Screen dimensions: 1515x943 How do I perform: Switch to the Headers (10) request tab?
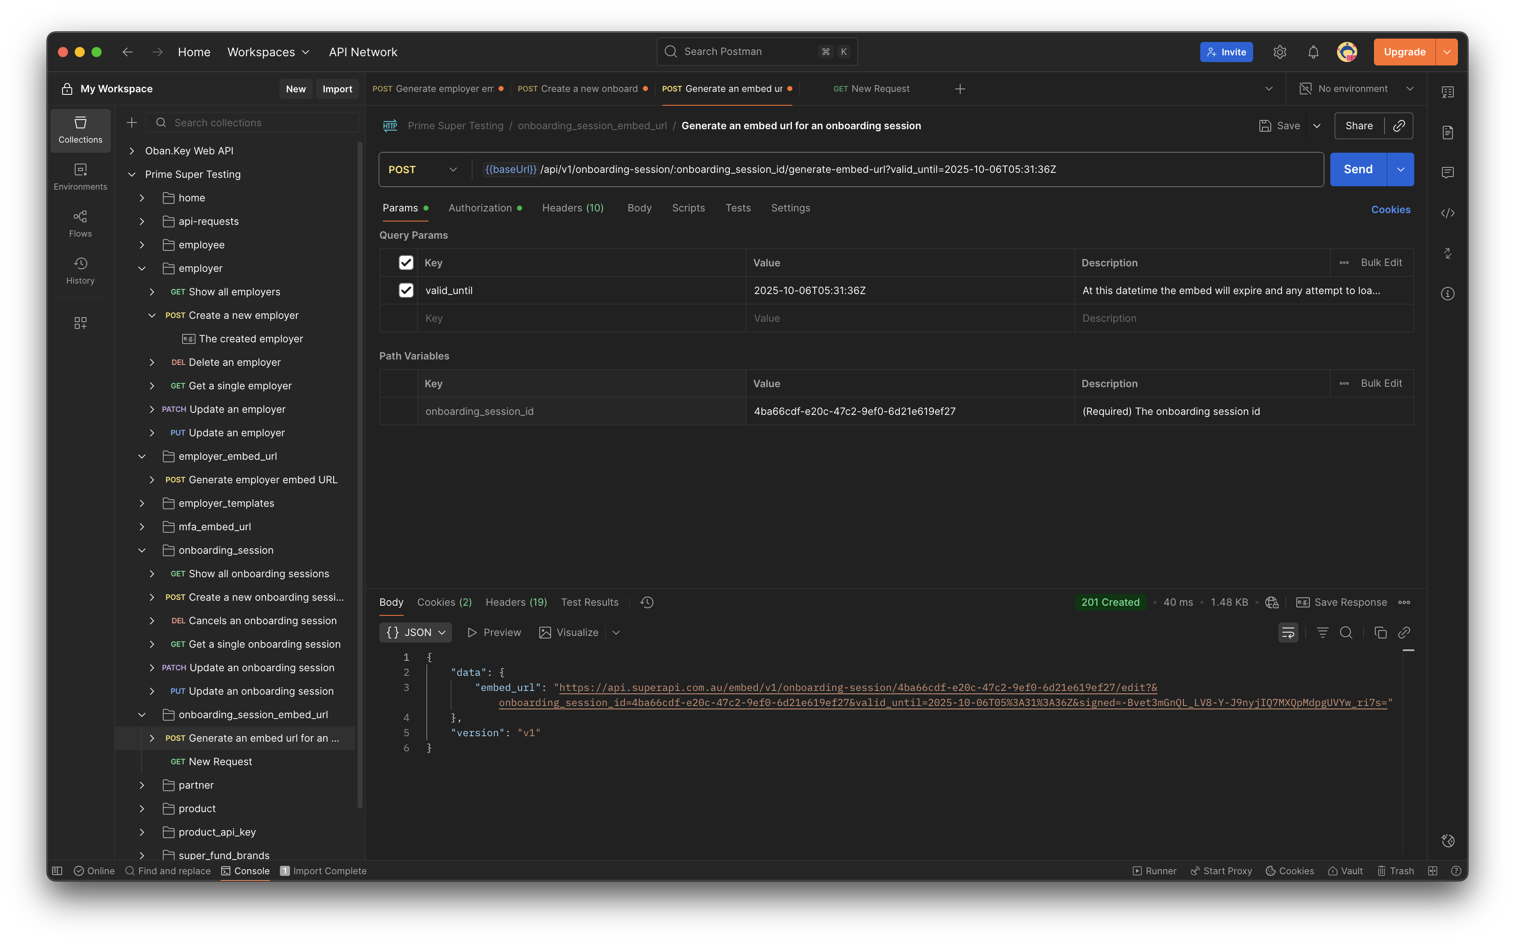tap(572, 208)
